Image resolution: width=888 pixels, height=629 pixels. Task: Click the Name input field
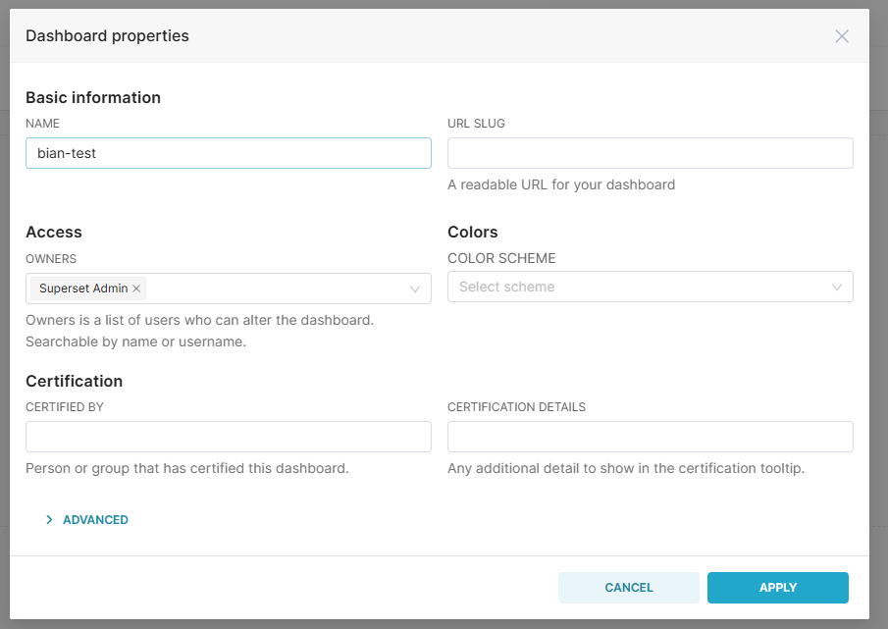[229, 153]
